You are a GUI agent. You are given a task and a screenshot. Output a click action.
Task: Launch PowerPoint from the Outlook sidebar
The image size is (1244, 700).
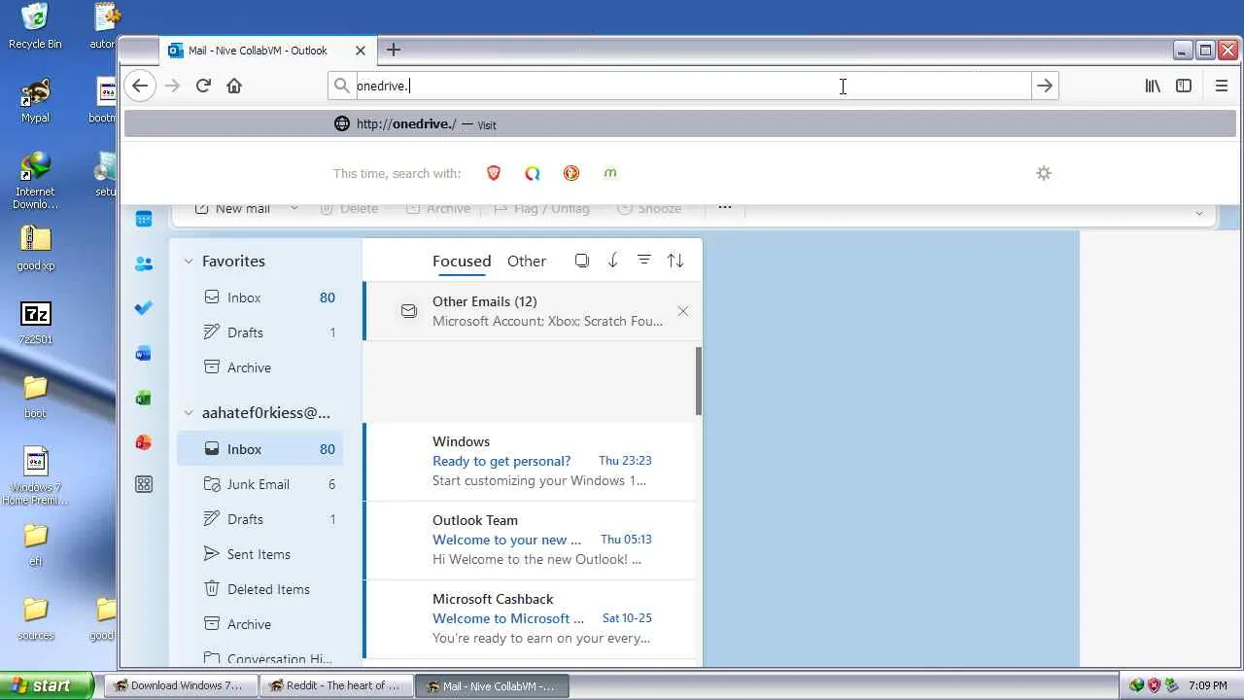point(144,443)
